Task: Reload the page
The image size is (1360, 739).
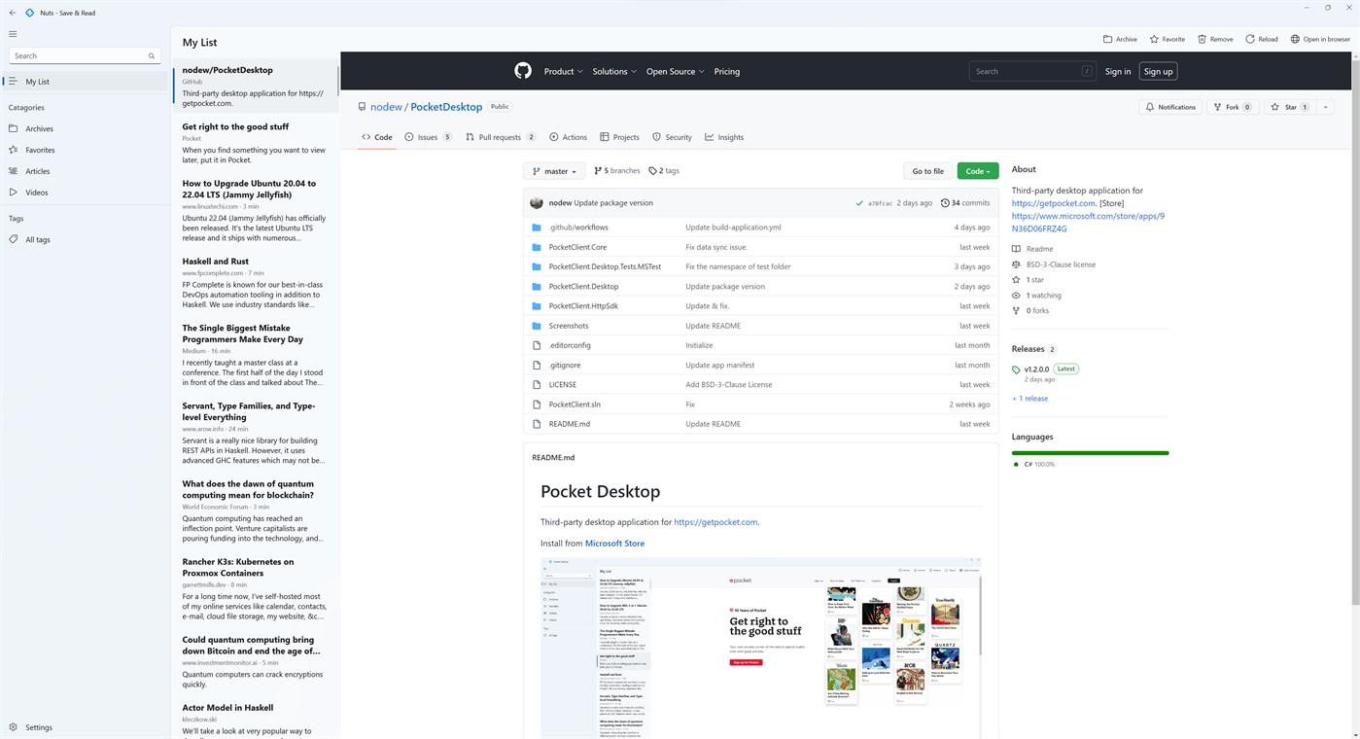Action: coord(1262,39)
